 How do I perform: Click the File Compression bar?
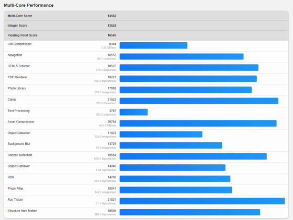[153, 45]
